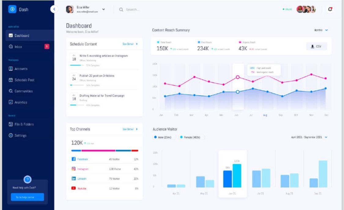This screenshot has width=344, height=210.
Task: Click the search magnifier icon
Action: (x=121, y=9)
